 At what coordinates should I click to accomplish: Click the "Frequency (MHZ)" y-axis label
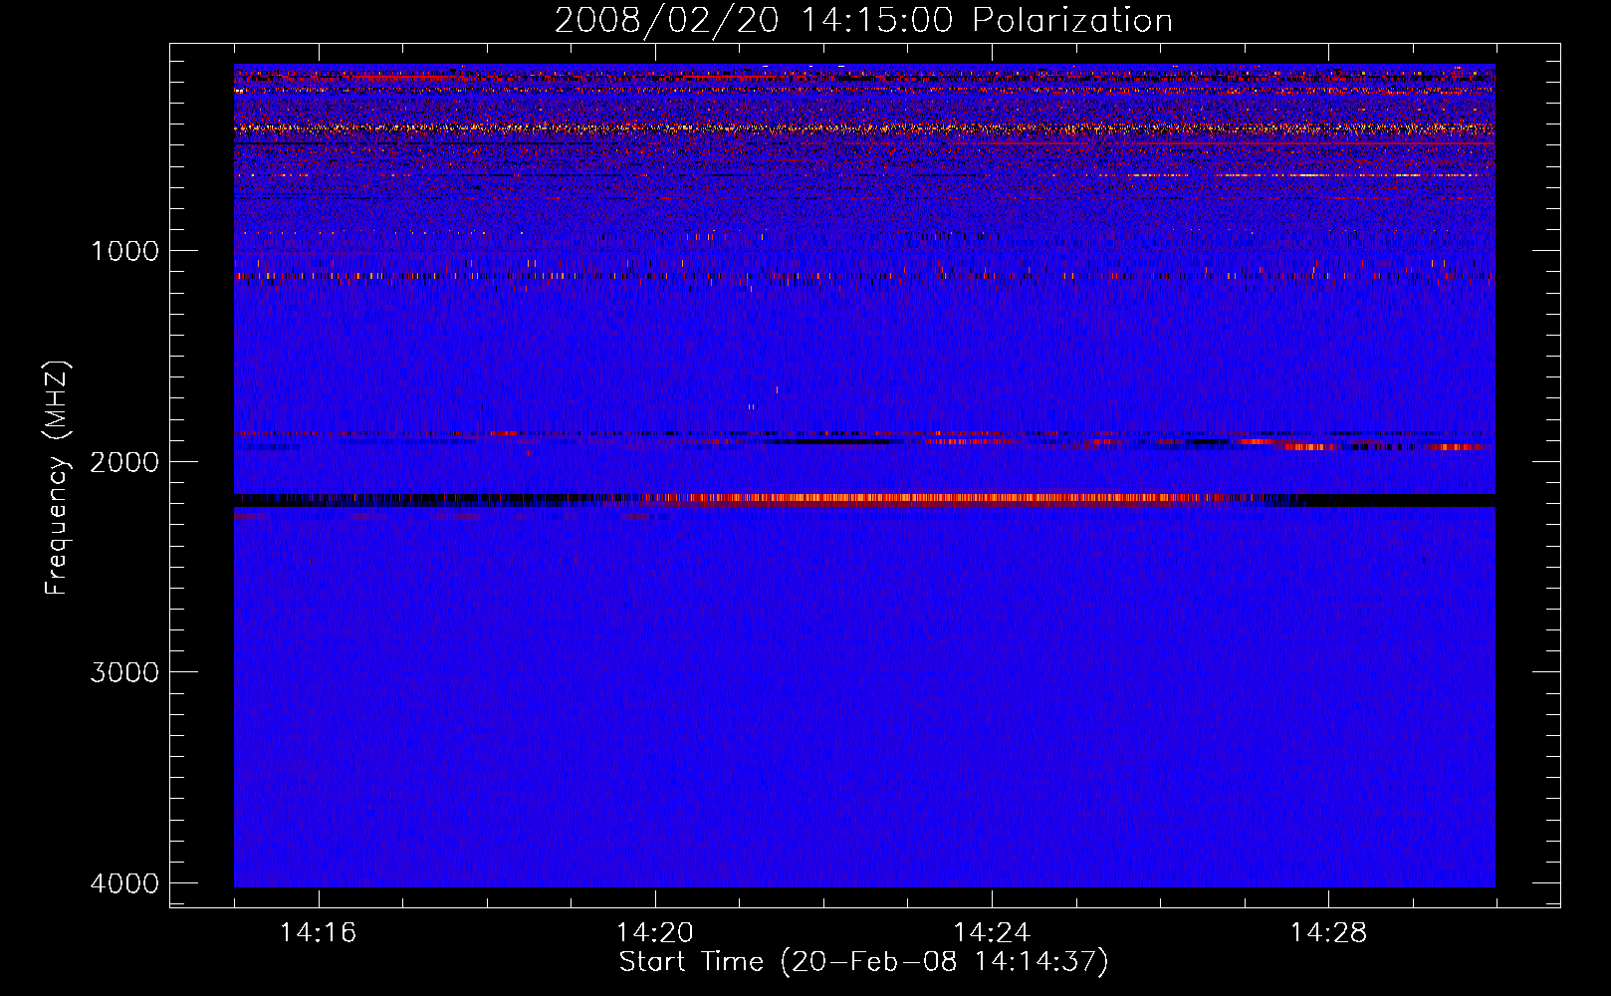click(x=58, y=478)
